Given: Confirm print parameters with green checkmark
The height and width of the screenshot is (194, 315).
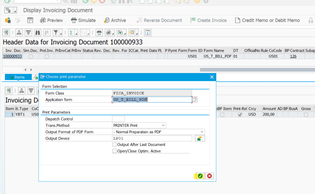Looking at the screenshot, I should 200,176.
